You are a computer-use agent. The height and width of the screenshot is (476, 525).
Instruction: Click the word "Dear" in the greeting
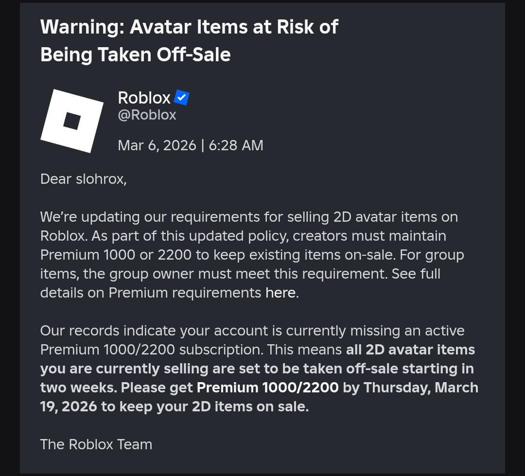click(x=56, y=179)
